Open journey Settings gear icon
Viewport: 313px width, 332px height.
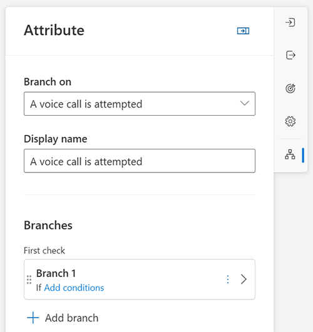pos(290,121)
